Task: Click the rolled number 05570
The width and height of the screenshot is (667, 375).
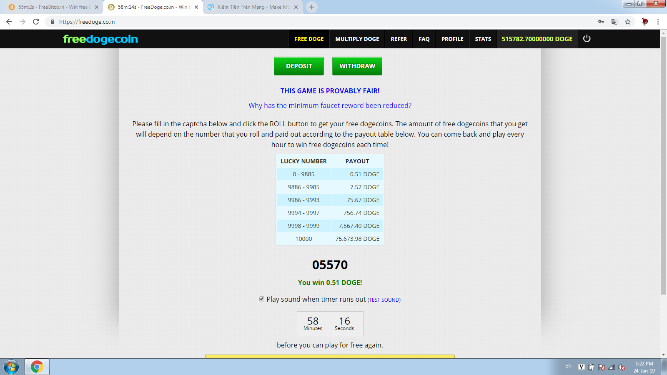Action: point(330,265)
